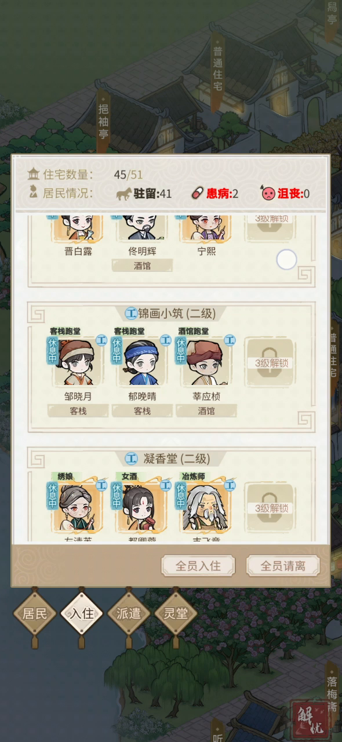Select 邹晓月 resident portrait
The width and height of the screenshot is (342, 742).
click(78, 363)
